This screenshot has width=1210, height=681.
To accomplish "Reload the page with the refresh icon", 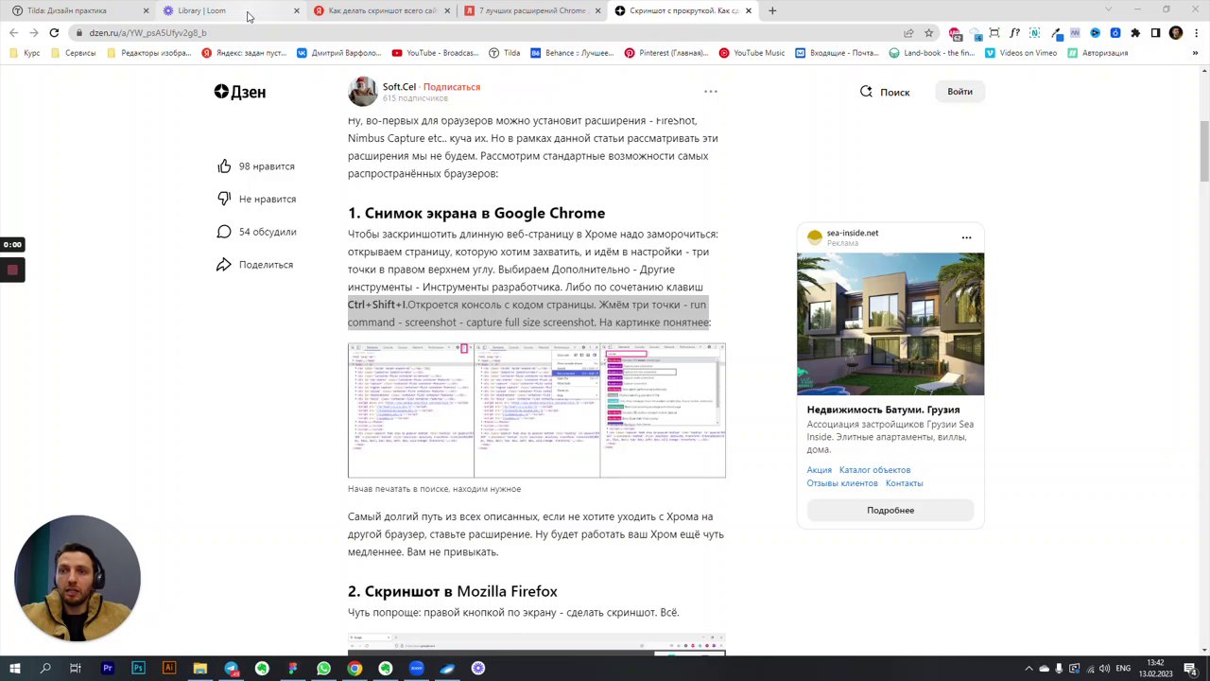I will click(x=54, y=32).
